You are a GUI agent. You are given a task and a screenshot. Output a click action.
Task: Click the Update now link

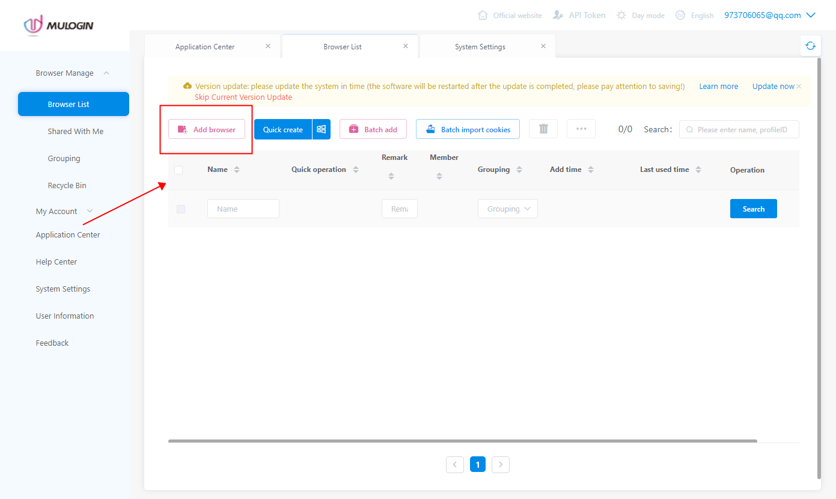tap(773, 86)
